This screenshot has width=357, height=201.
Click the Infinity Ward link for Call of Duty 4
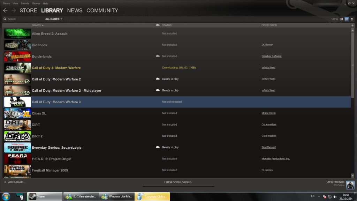(x=268, y=68)
